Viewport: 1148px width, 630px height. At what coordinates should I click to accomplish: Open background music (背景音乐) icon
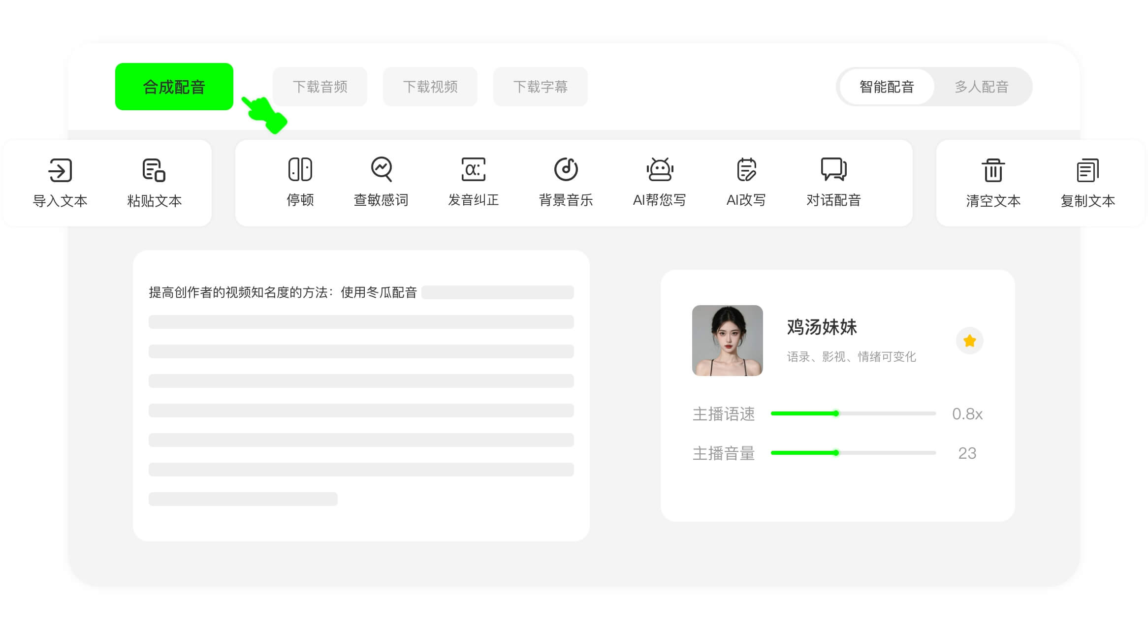click(566, 169)
